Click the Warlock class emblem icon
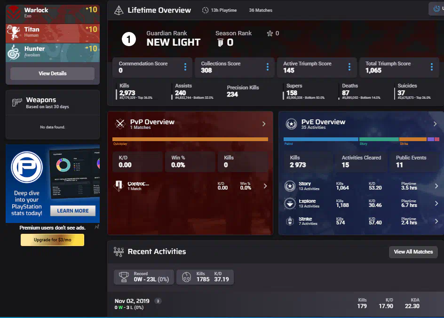The height and width of the screenshot is (318, 444). (15, 13)
